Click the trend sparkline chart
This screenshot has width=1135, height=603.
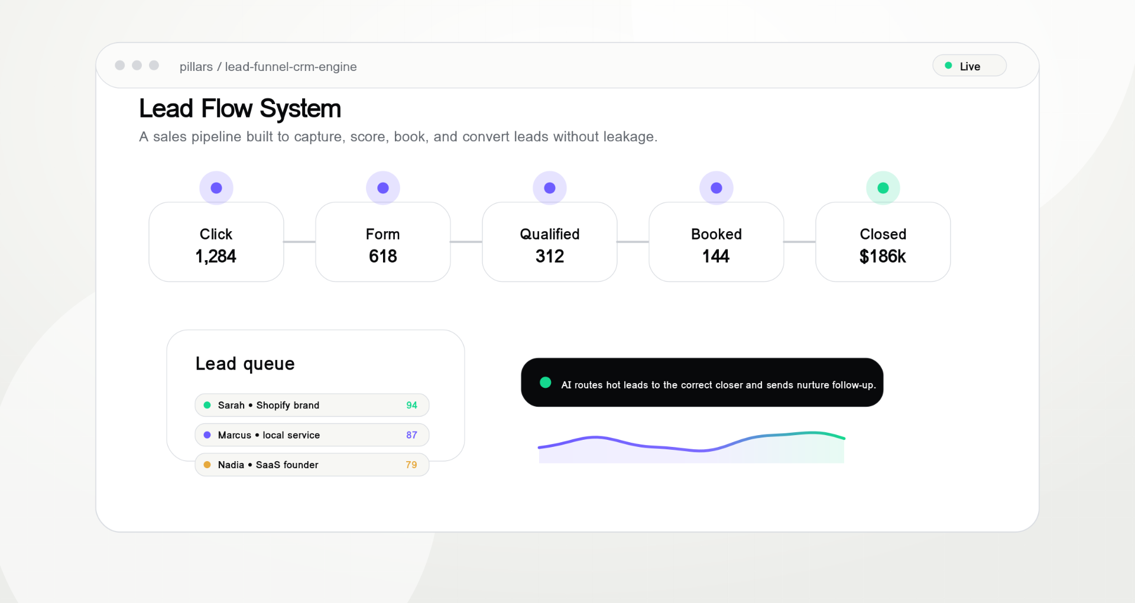click(692, 447)
